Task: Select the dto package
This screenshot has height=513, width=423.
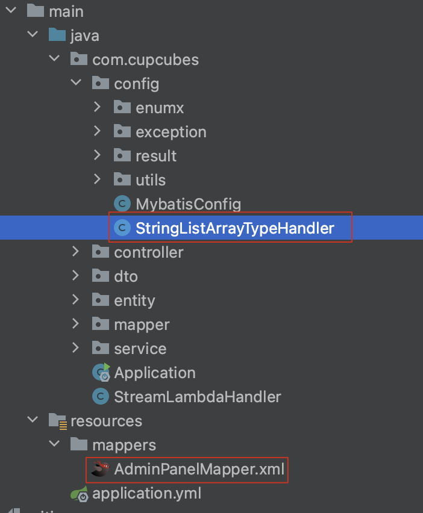Action: (x=122, y=276)
